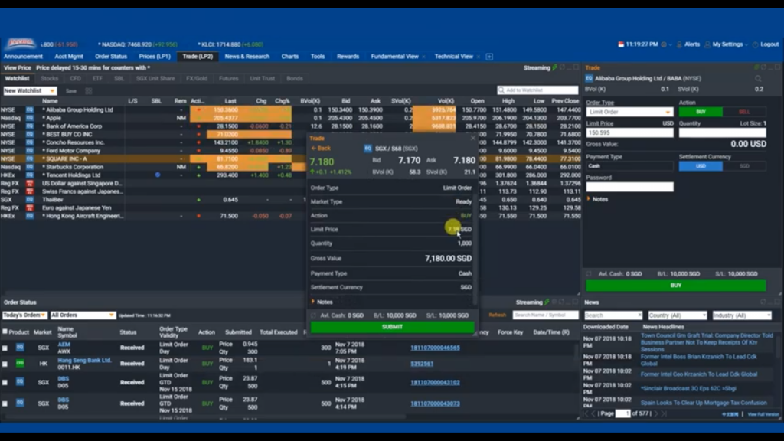
Task: Click orange Refresh link in Order Status
Action: 497,315
